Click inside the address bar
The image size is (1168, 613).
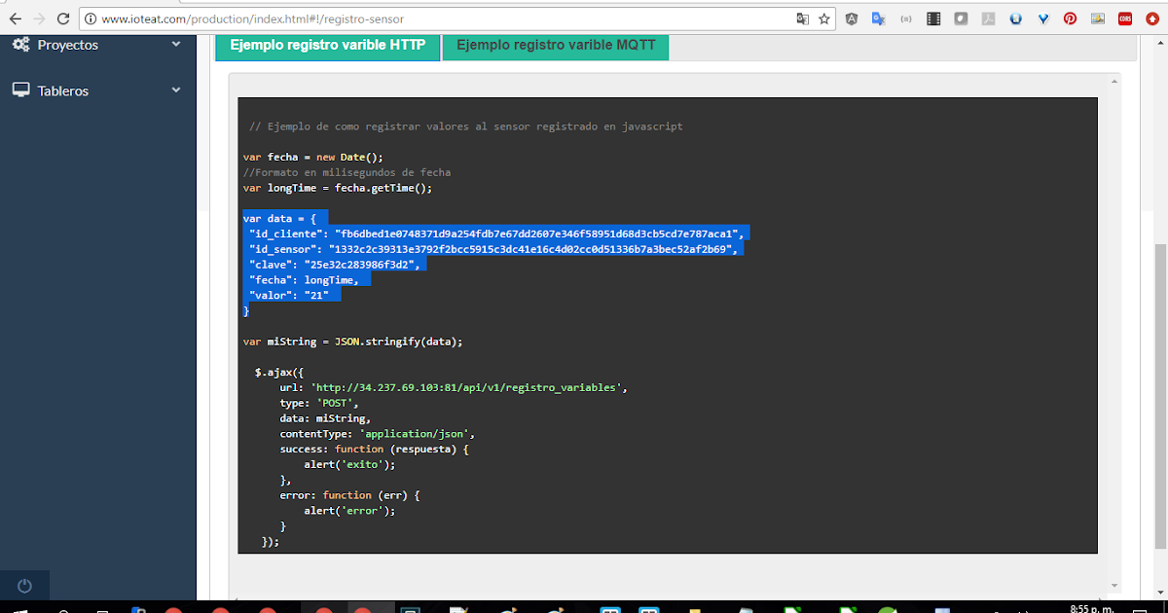click(389, 18)
